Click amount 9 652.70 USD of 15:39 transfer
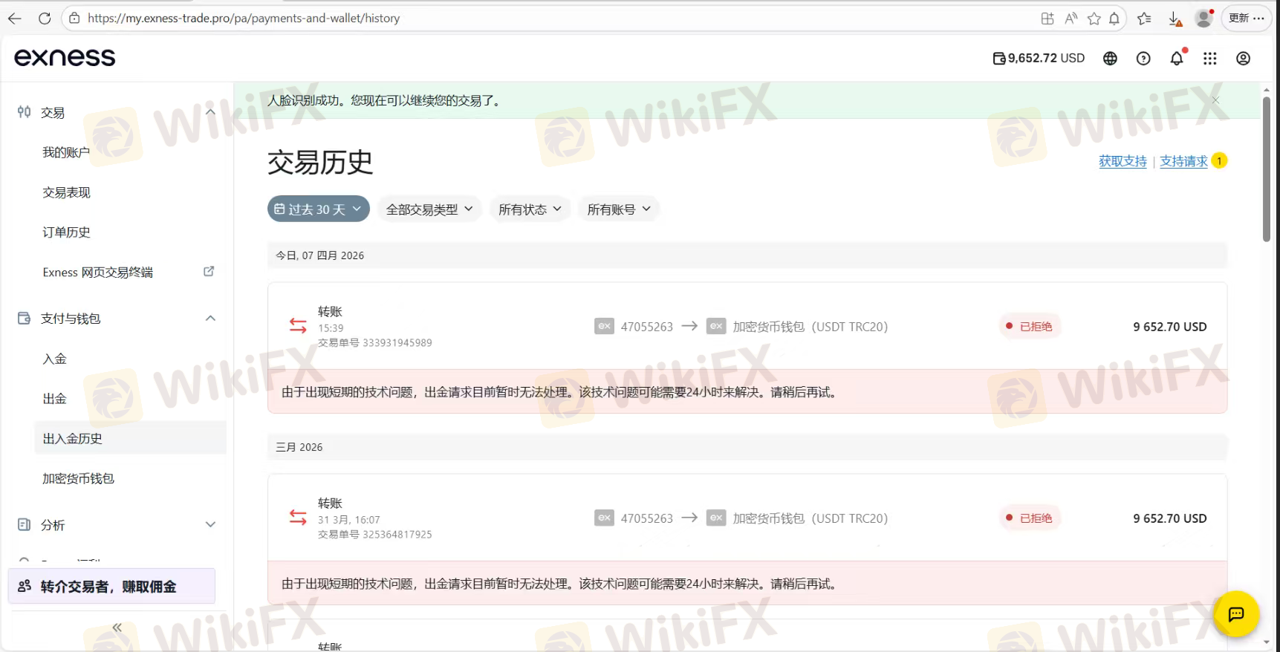The height and width of the screenshot is (652, 1280). point(1170,327)
